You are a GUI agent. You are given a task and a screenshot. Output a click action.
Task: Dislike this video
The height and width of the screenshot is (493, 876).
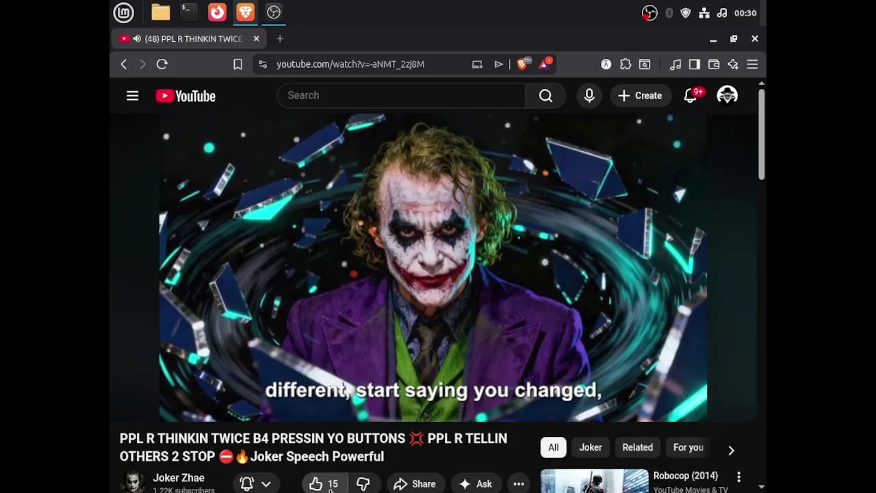click(363, 484)
